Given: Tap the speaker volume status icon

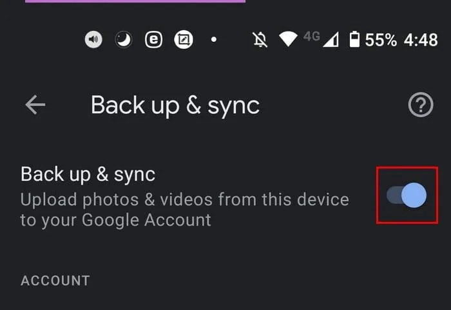Looking at the screenshot, I should [94, 40].
